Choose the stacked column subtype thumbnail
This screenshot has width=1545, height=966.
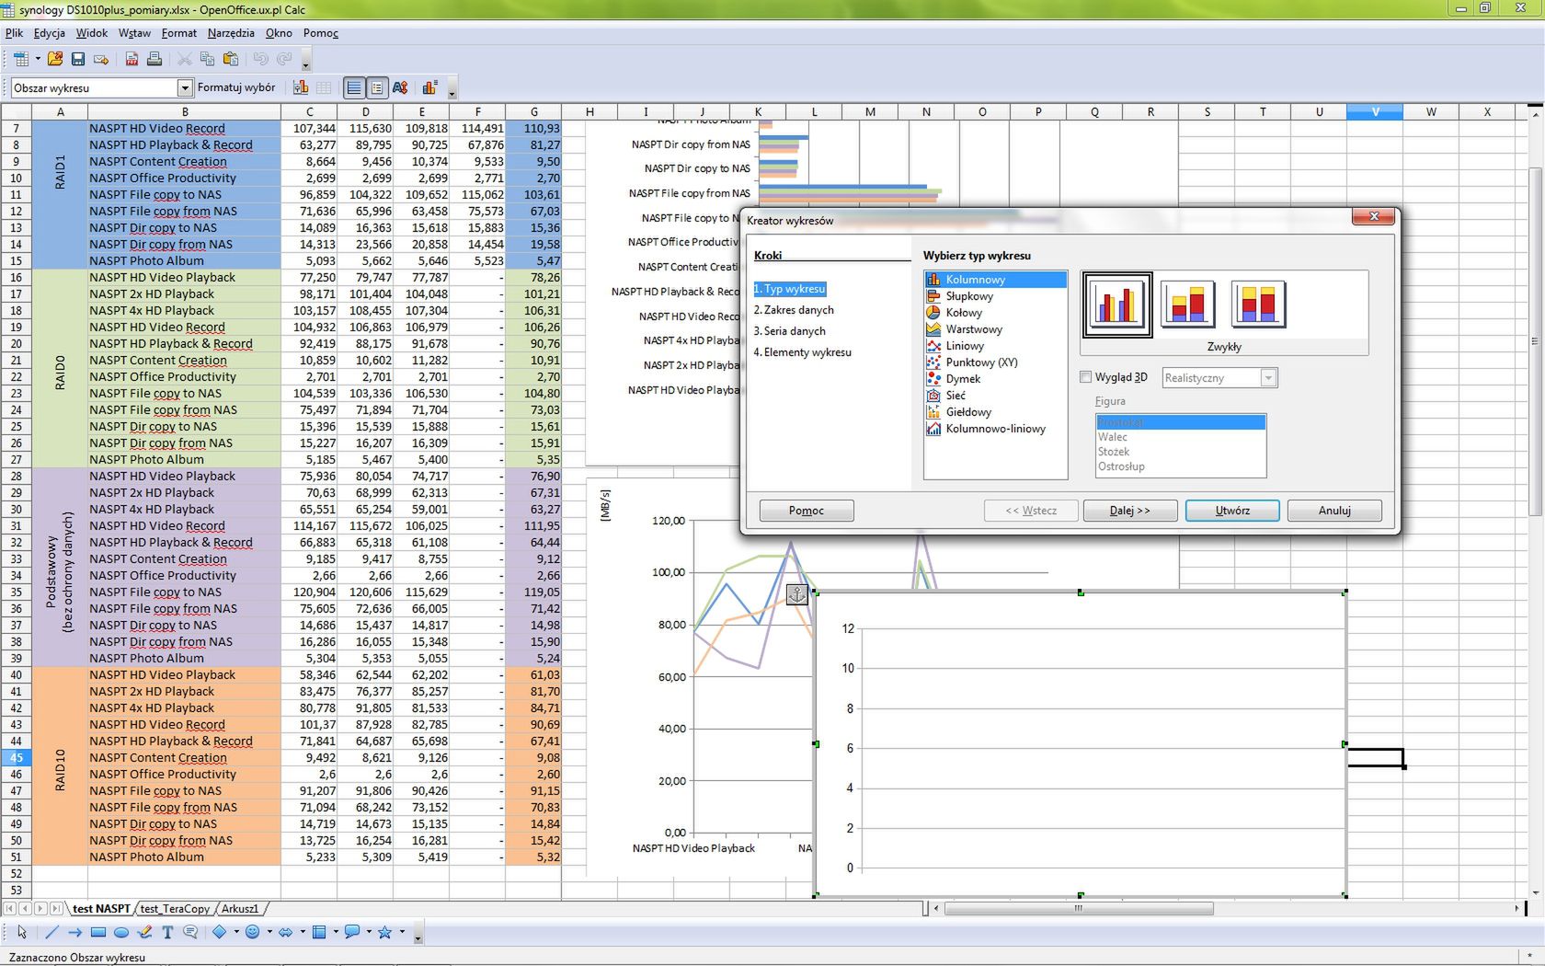[x=1187, y=305]
